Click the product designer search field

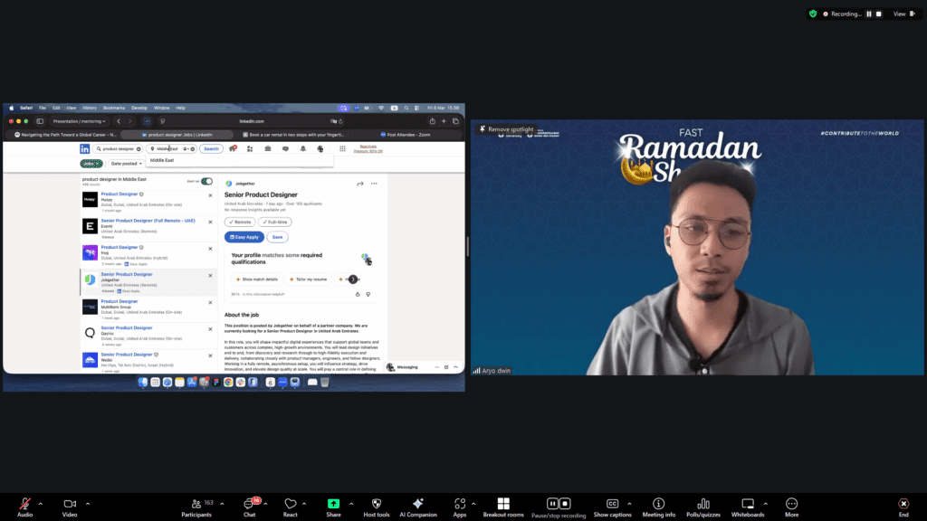click(x=119, y=148)
